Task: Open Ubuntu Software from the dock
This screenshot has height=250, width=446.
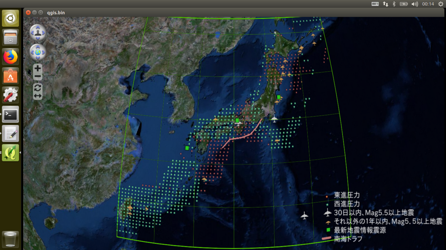Action: click(10, 76)
